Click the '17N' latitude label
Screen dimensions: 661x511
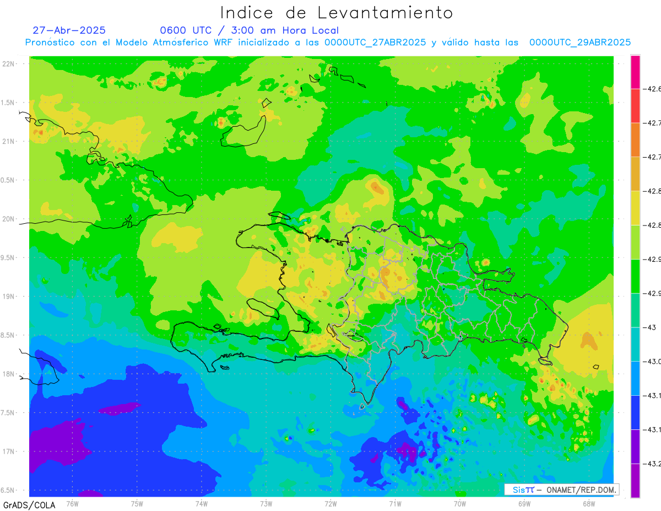coord(8,451)
